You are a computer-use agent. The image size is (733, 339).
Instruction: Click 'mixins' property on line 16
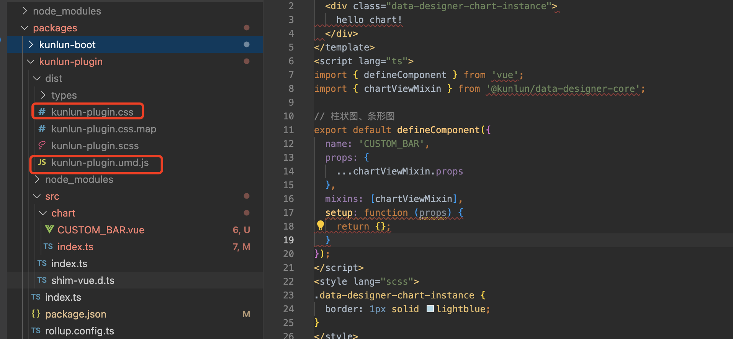342,199
